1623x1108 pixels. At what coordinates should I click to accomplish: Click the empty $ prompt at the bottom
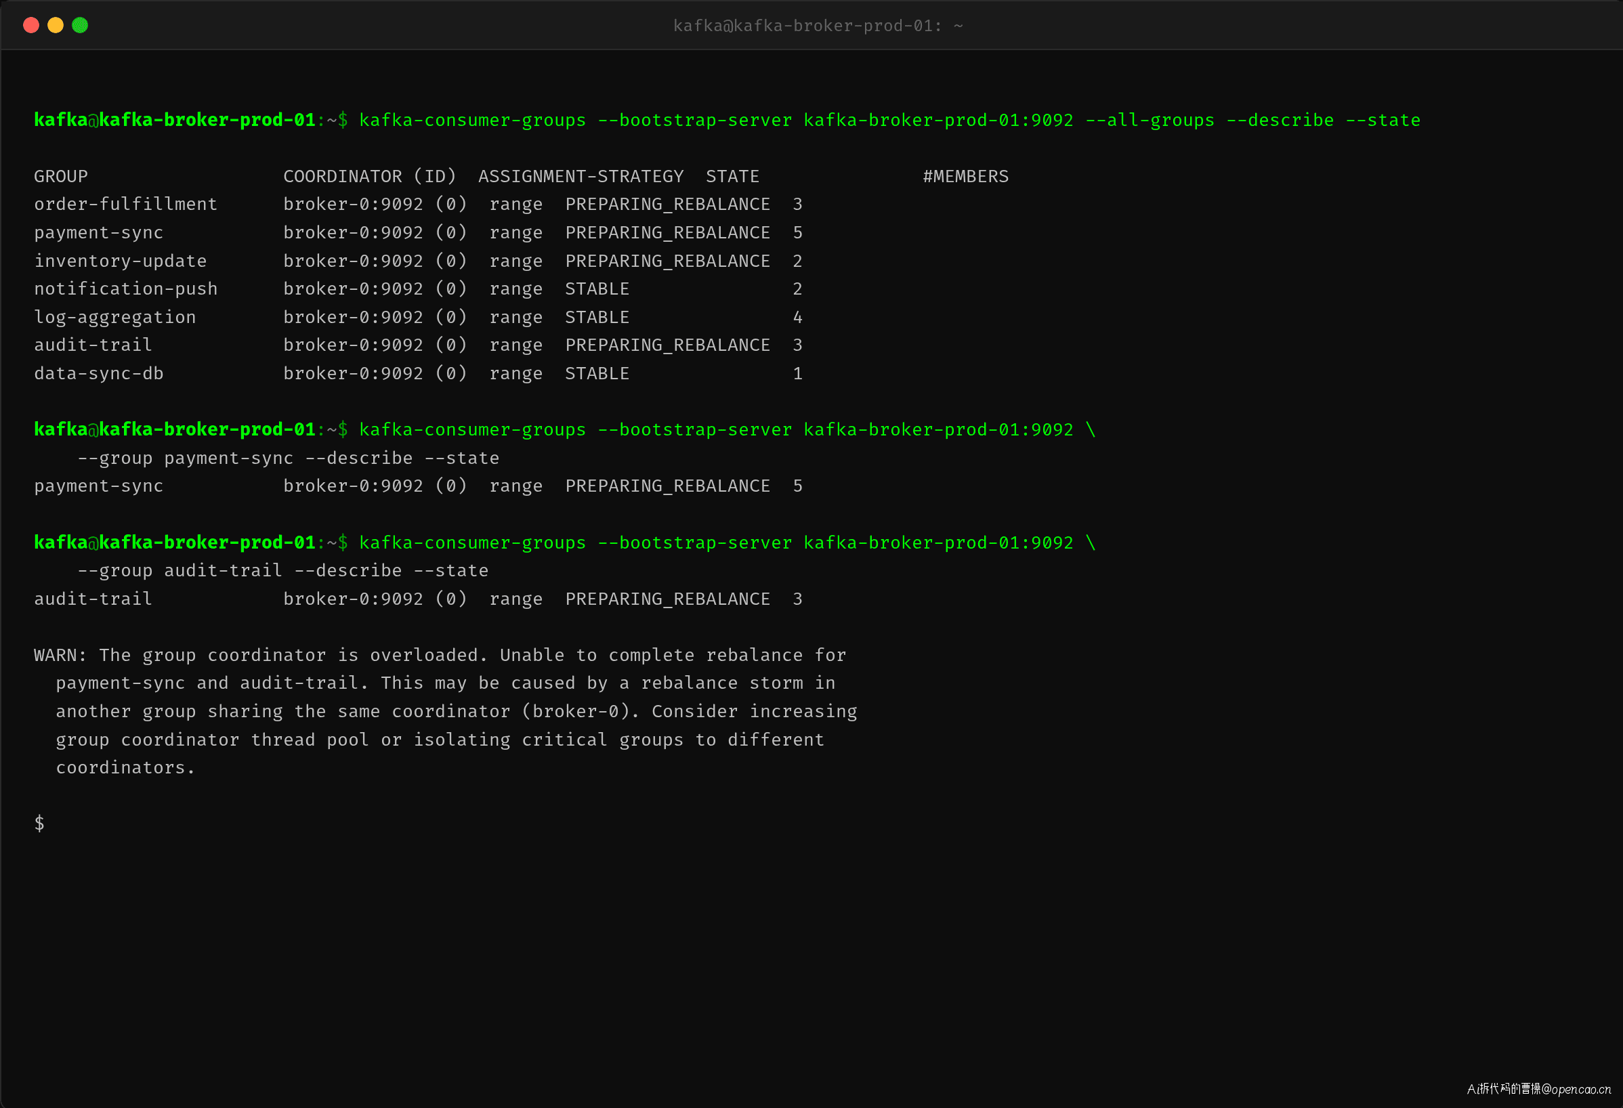tap(39, 824)
